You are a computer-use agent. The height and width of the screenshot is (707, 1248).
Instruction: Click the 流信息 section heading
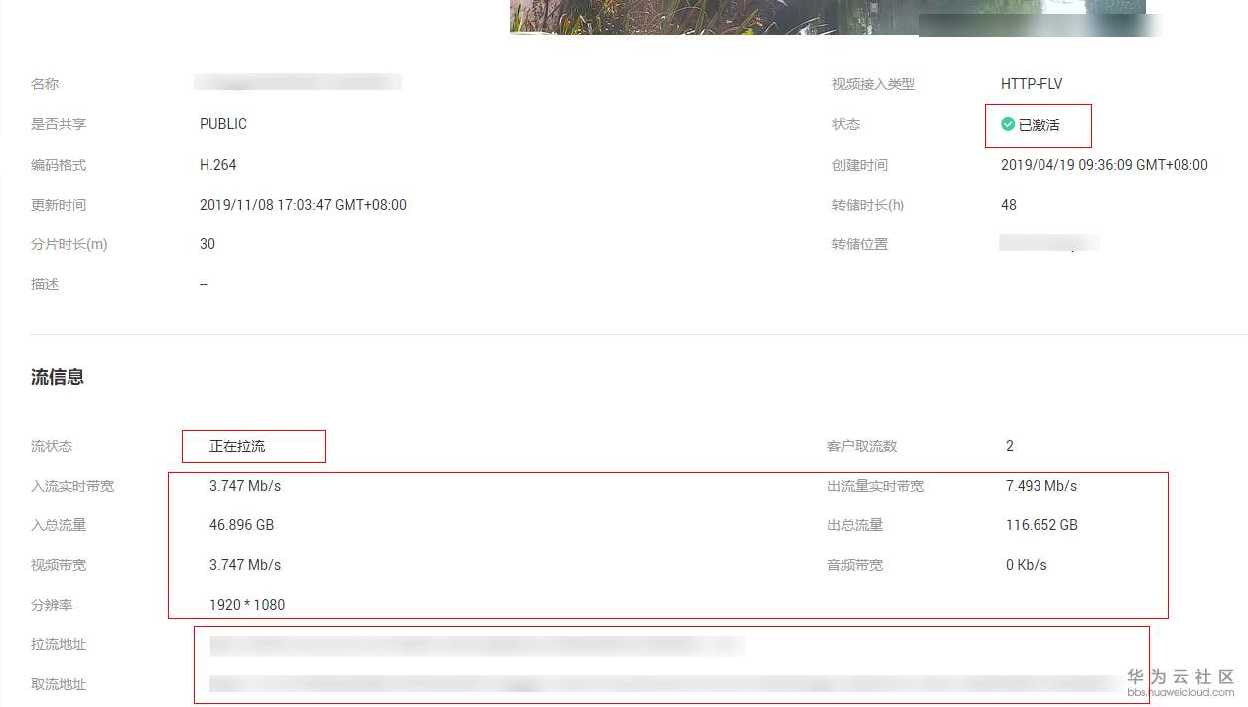[58, 377]
